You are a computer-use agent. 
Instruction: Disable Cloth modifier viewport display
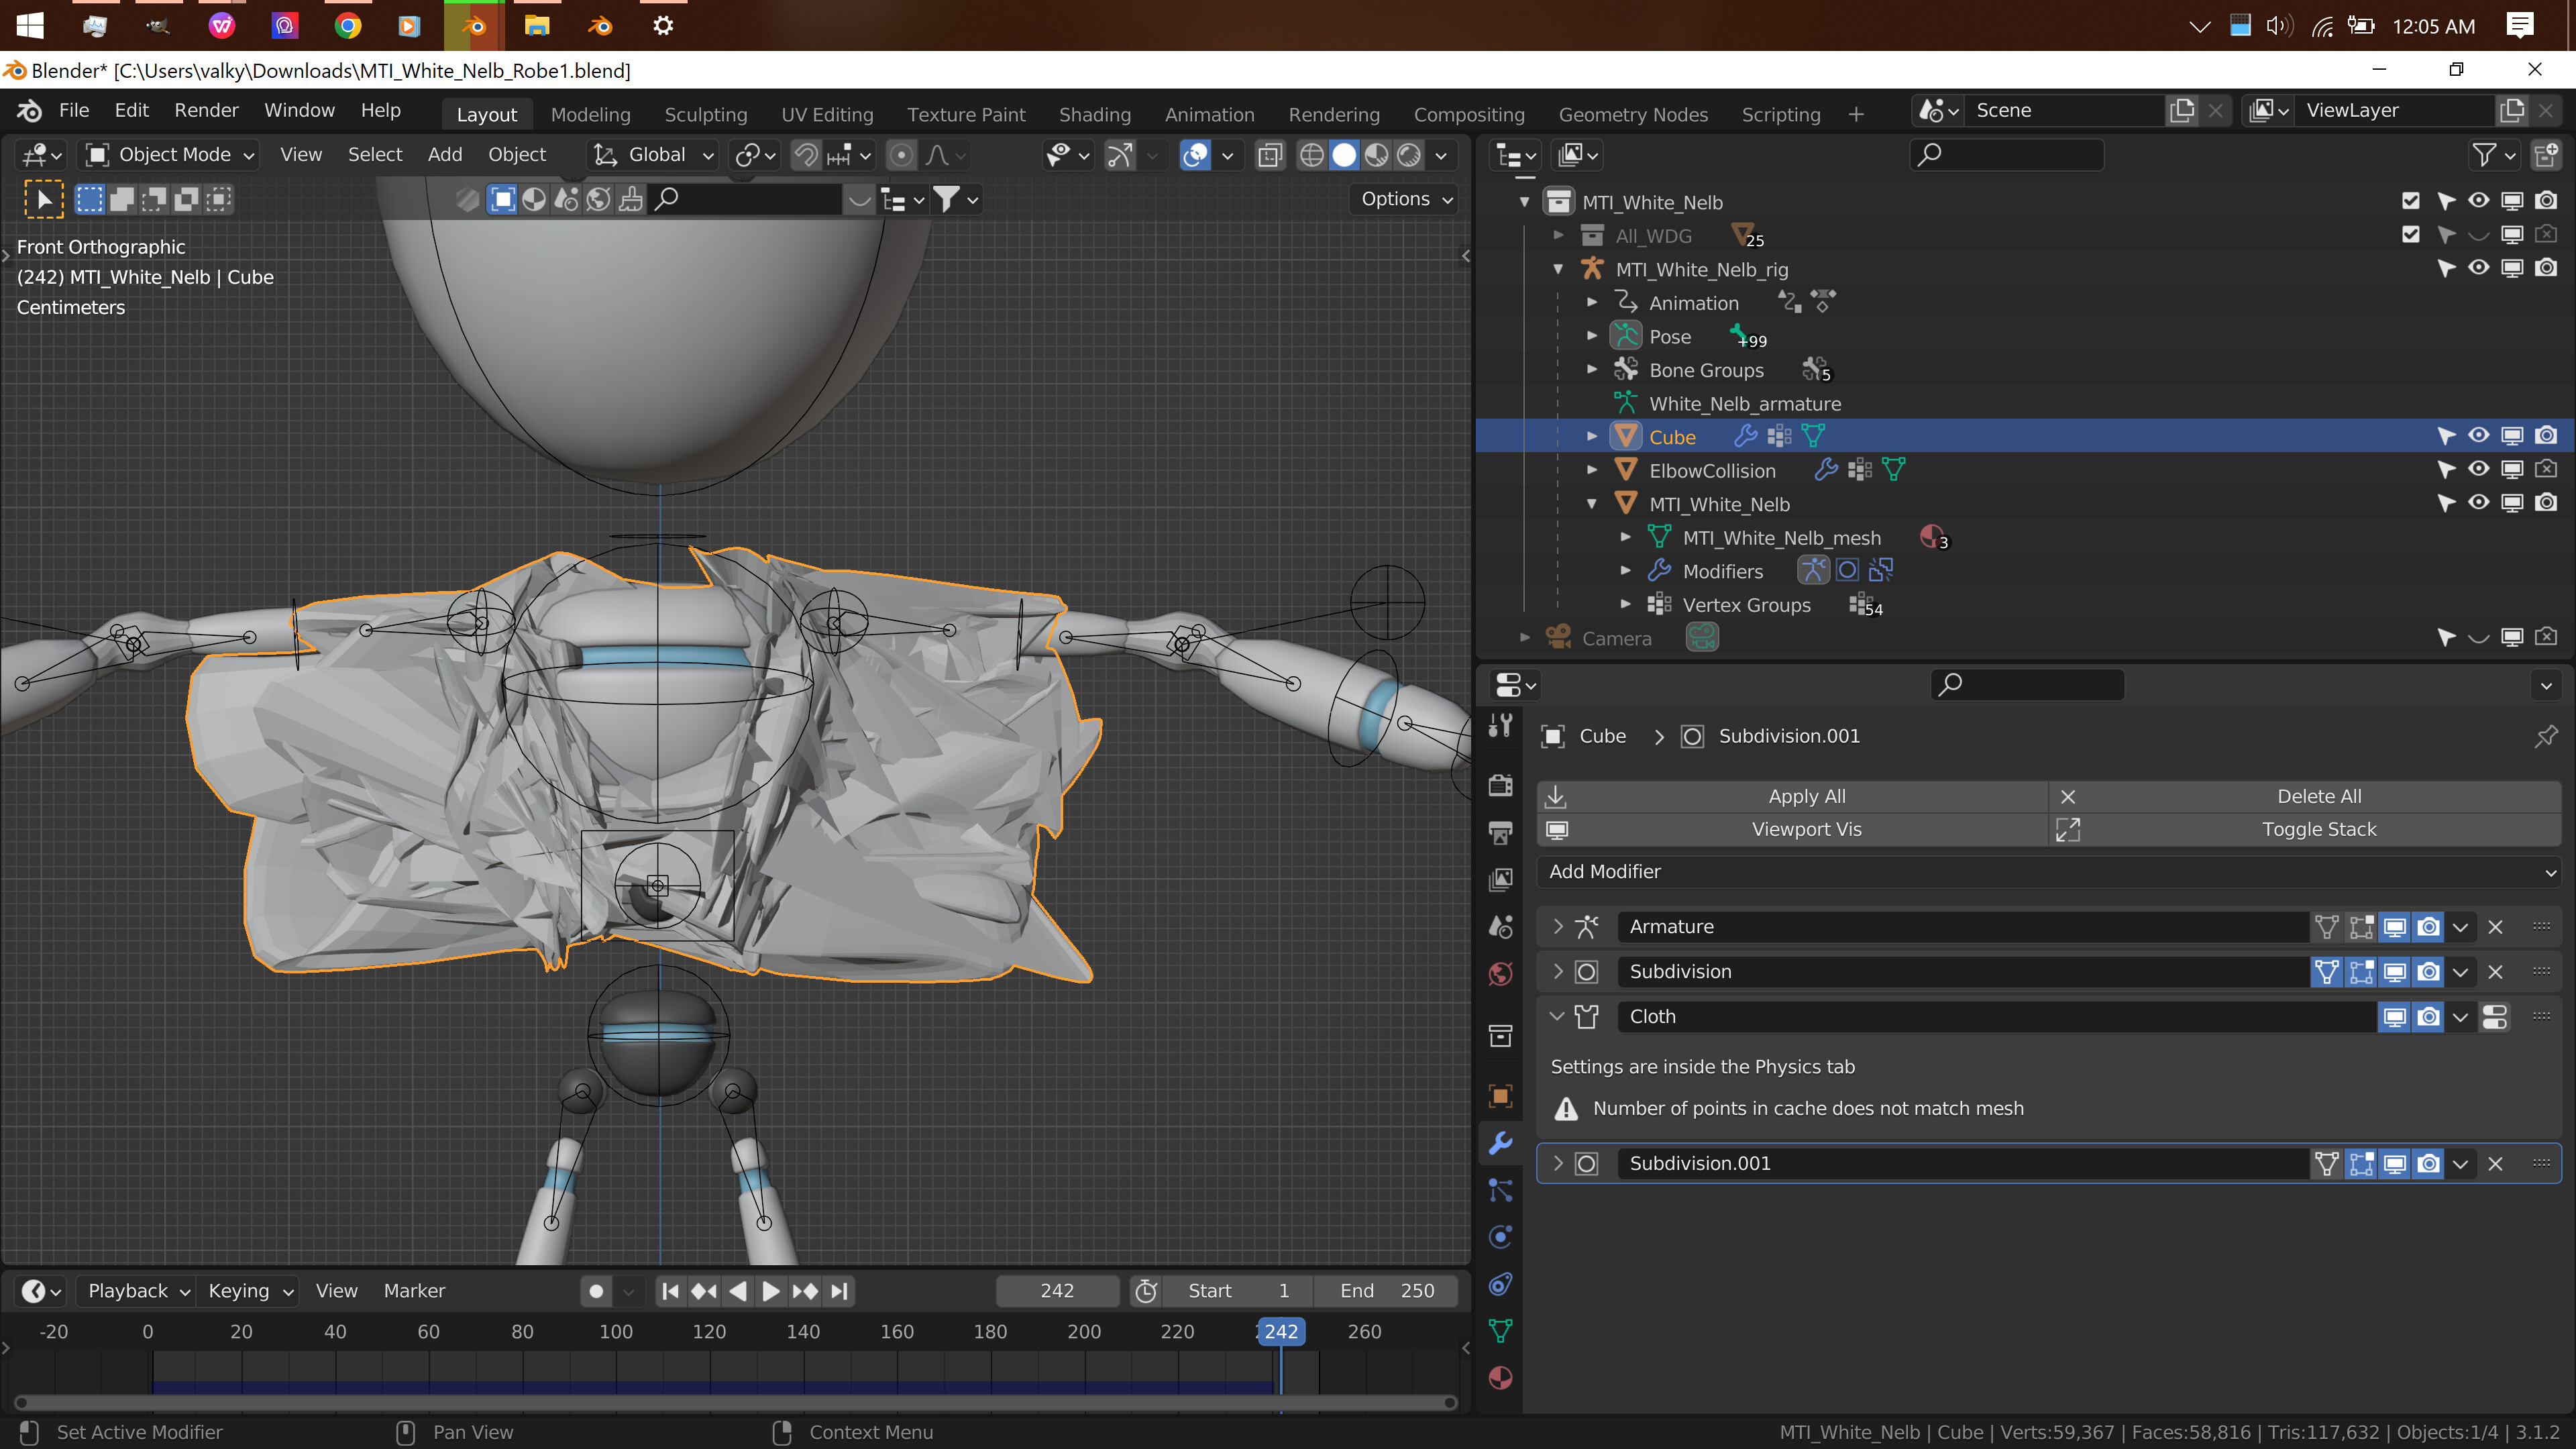[2394, 1017]
